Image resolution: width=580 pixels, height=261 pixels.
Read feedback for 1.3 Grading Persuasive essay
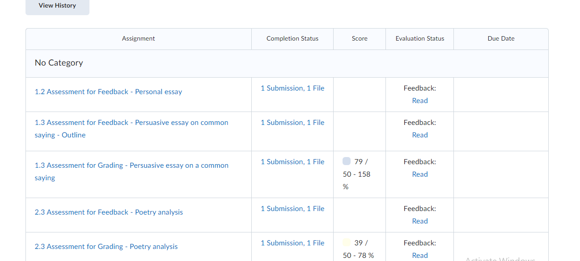(x=420, y=174)
